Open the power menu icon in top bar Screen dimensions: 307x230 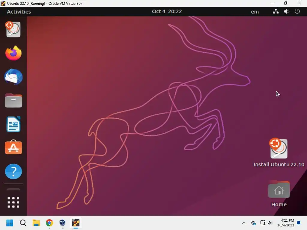pos(297,12)
